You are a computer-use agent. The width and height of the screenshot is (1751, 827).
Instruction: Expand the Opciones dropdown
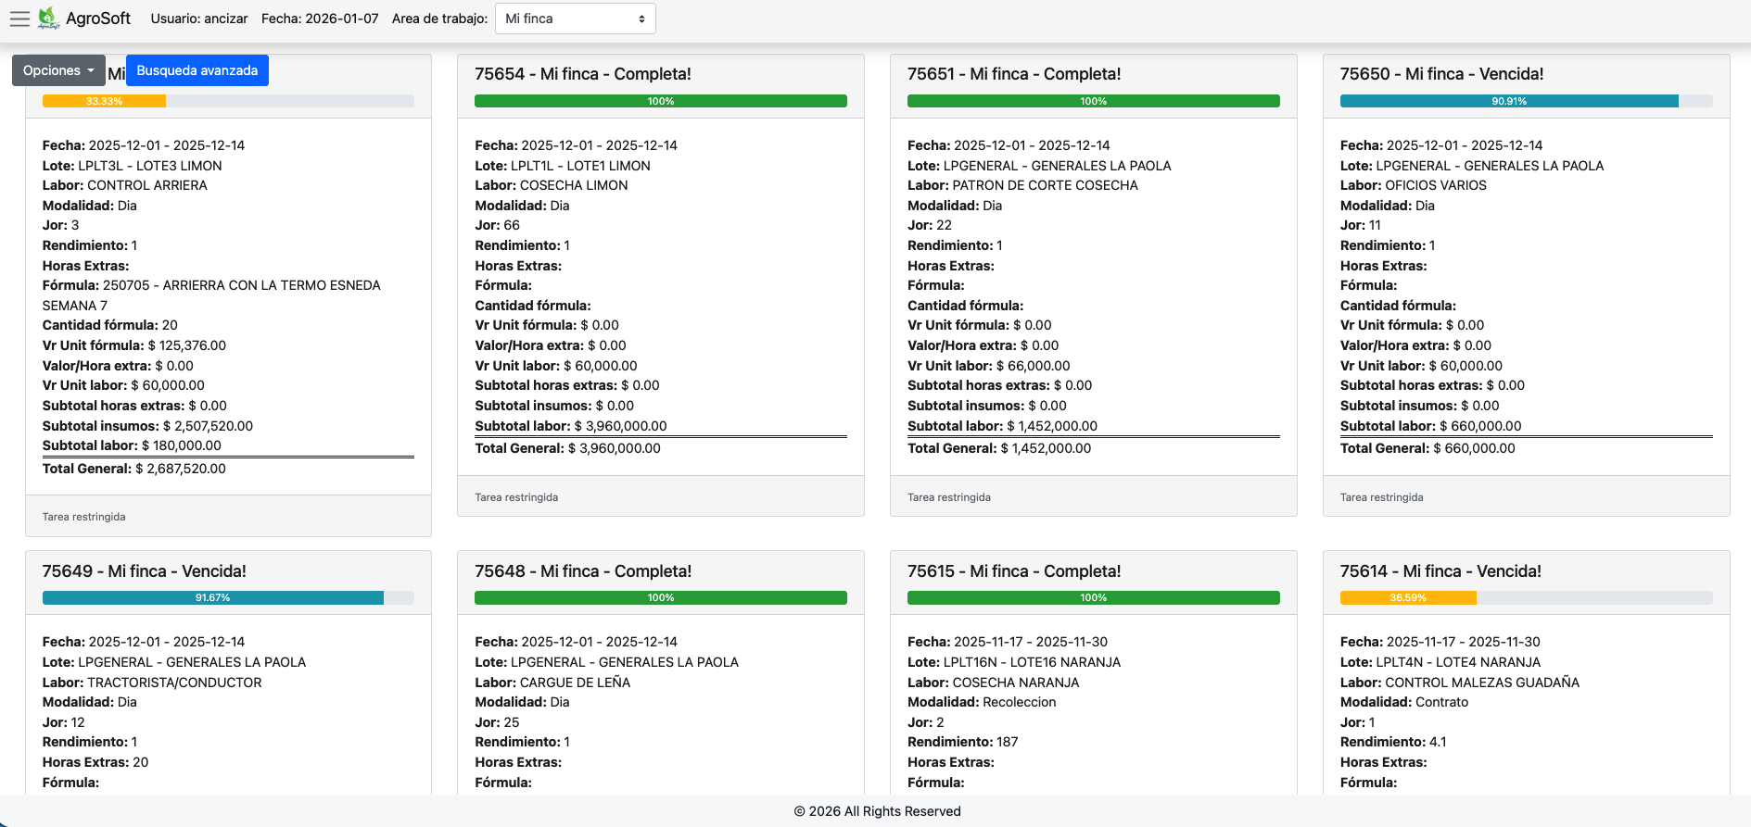(x=58, y=70)
